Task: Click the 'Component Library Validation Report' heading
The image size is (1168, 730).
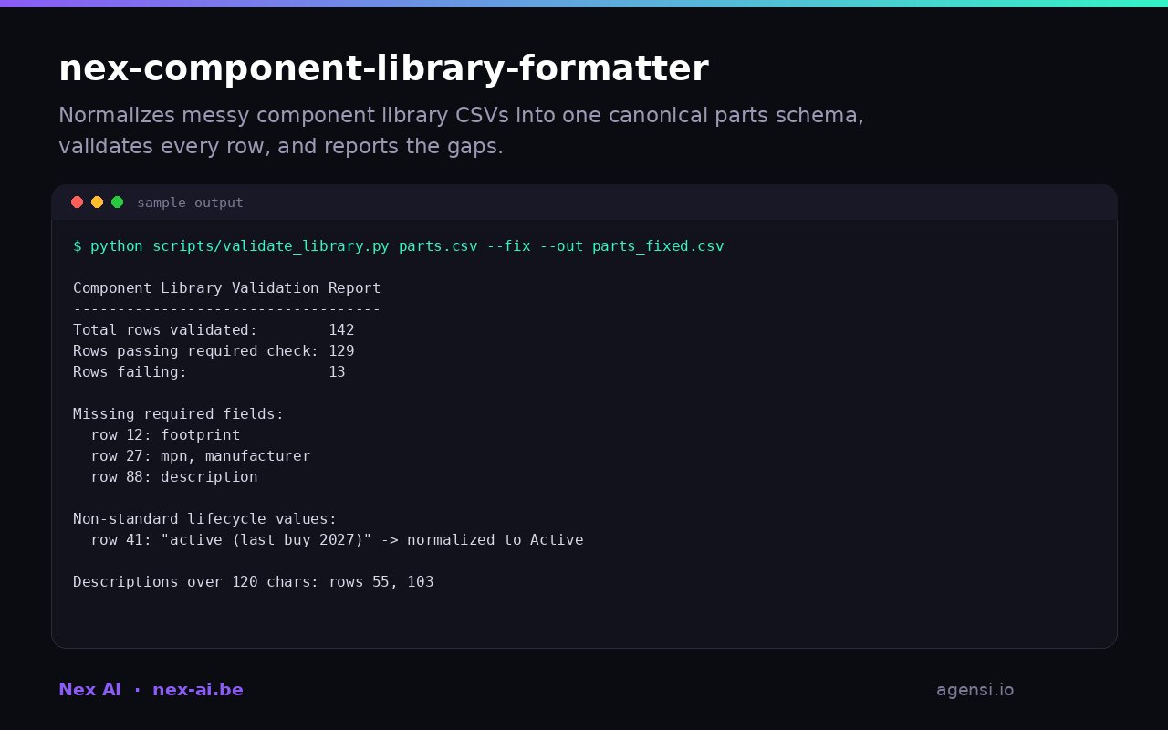Action: 226,288
